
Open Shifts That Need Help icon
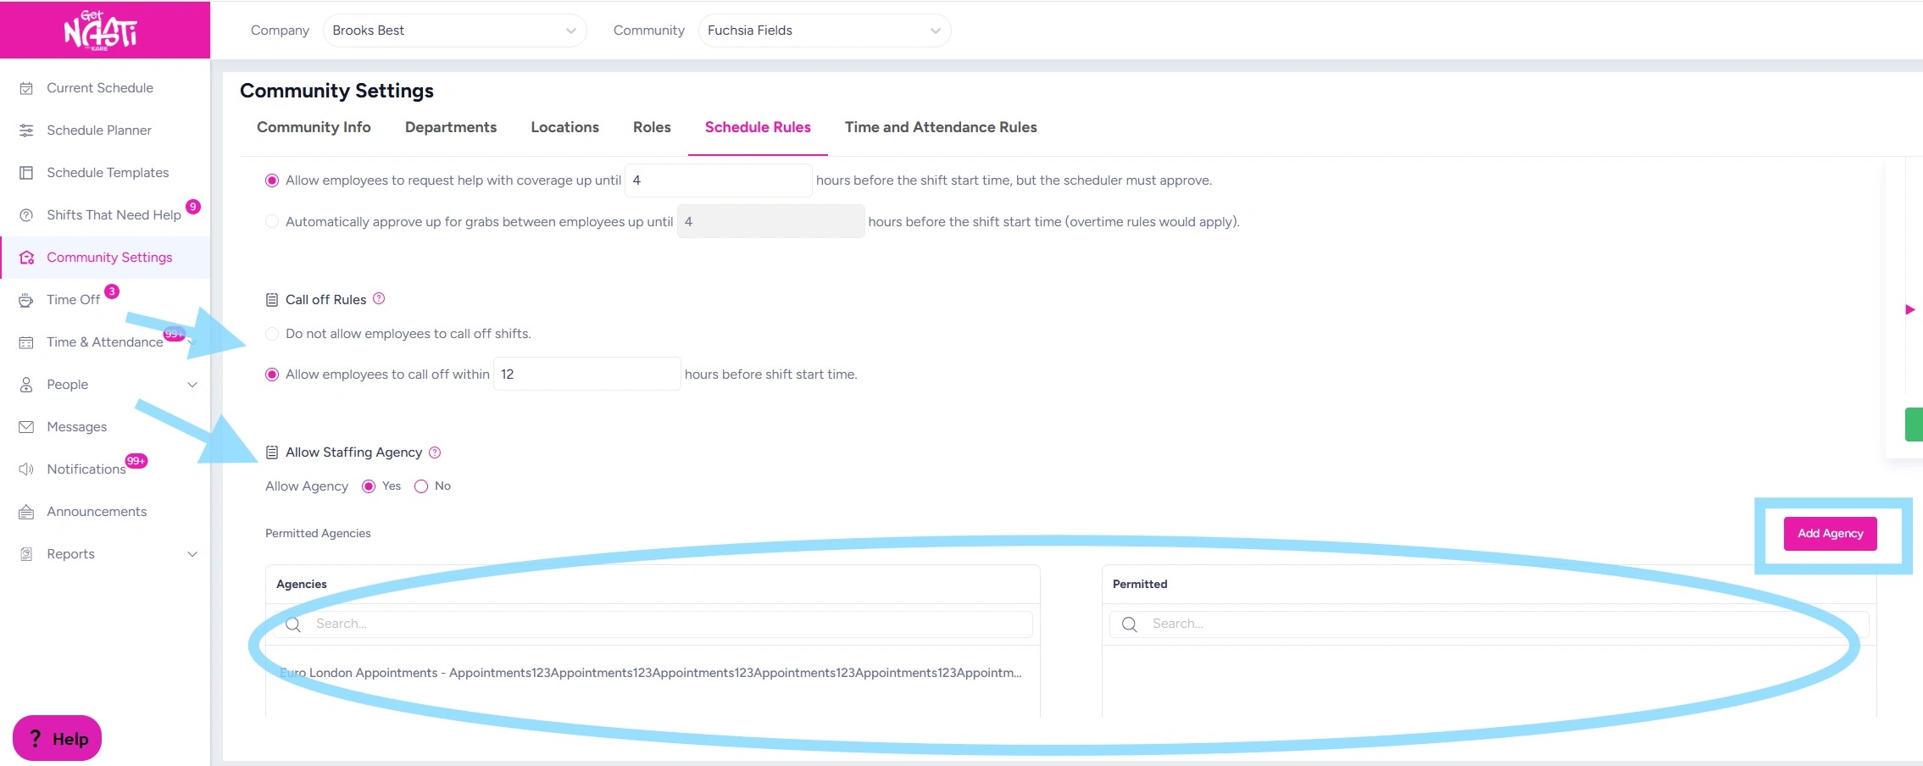(x=26, y=215)
